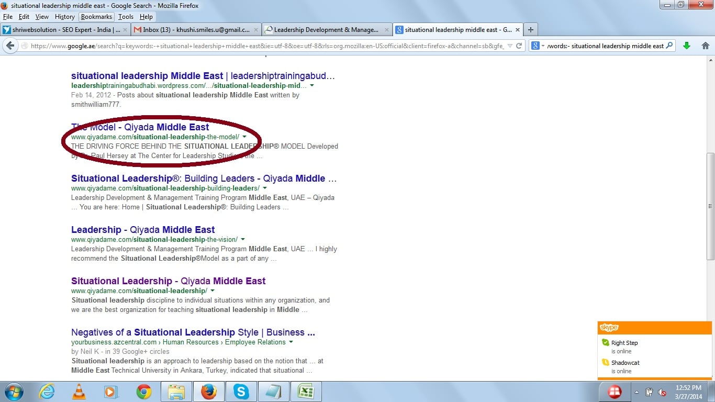Close the Leadership Development & Management tab

click(x=387, y=30)
